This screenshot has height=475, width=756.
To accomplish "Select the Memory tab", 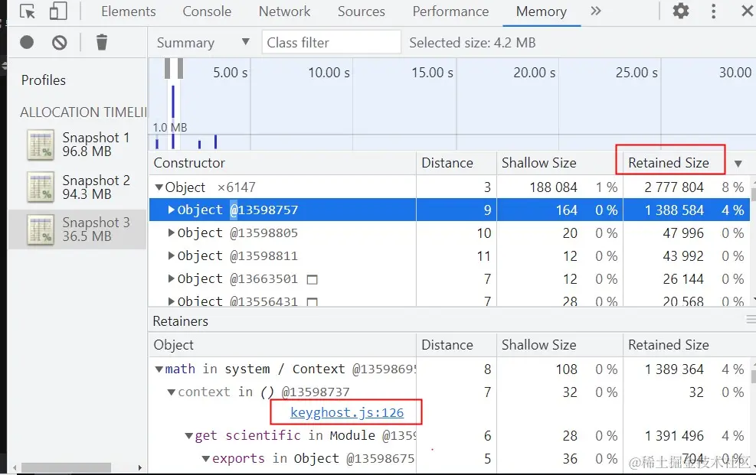I will click(541, 11).
